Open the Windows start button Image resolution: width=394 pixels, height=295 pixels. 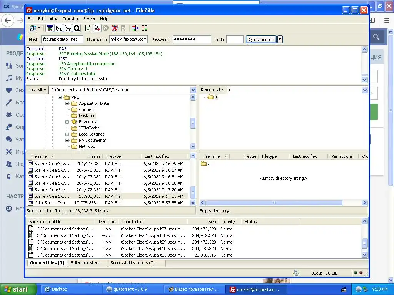[x=18, y=289]
